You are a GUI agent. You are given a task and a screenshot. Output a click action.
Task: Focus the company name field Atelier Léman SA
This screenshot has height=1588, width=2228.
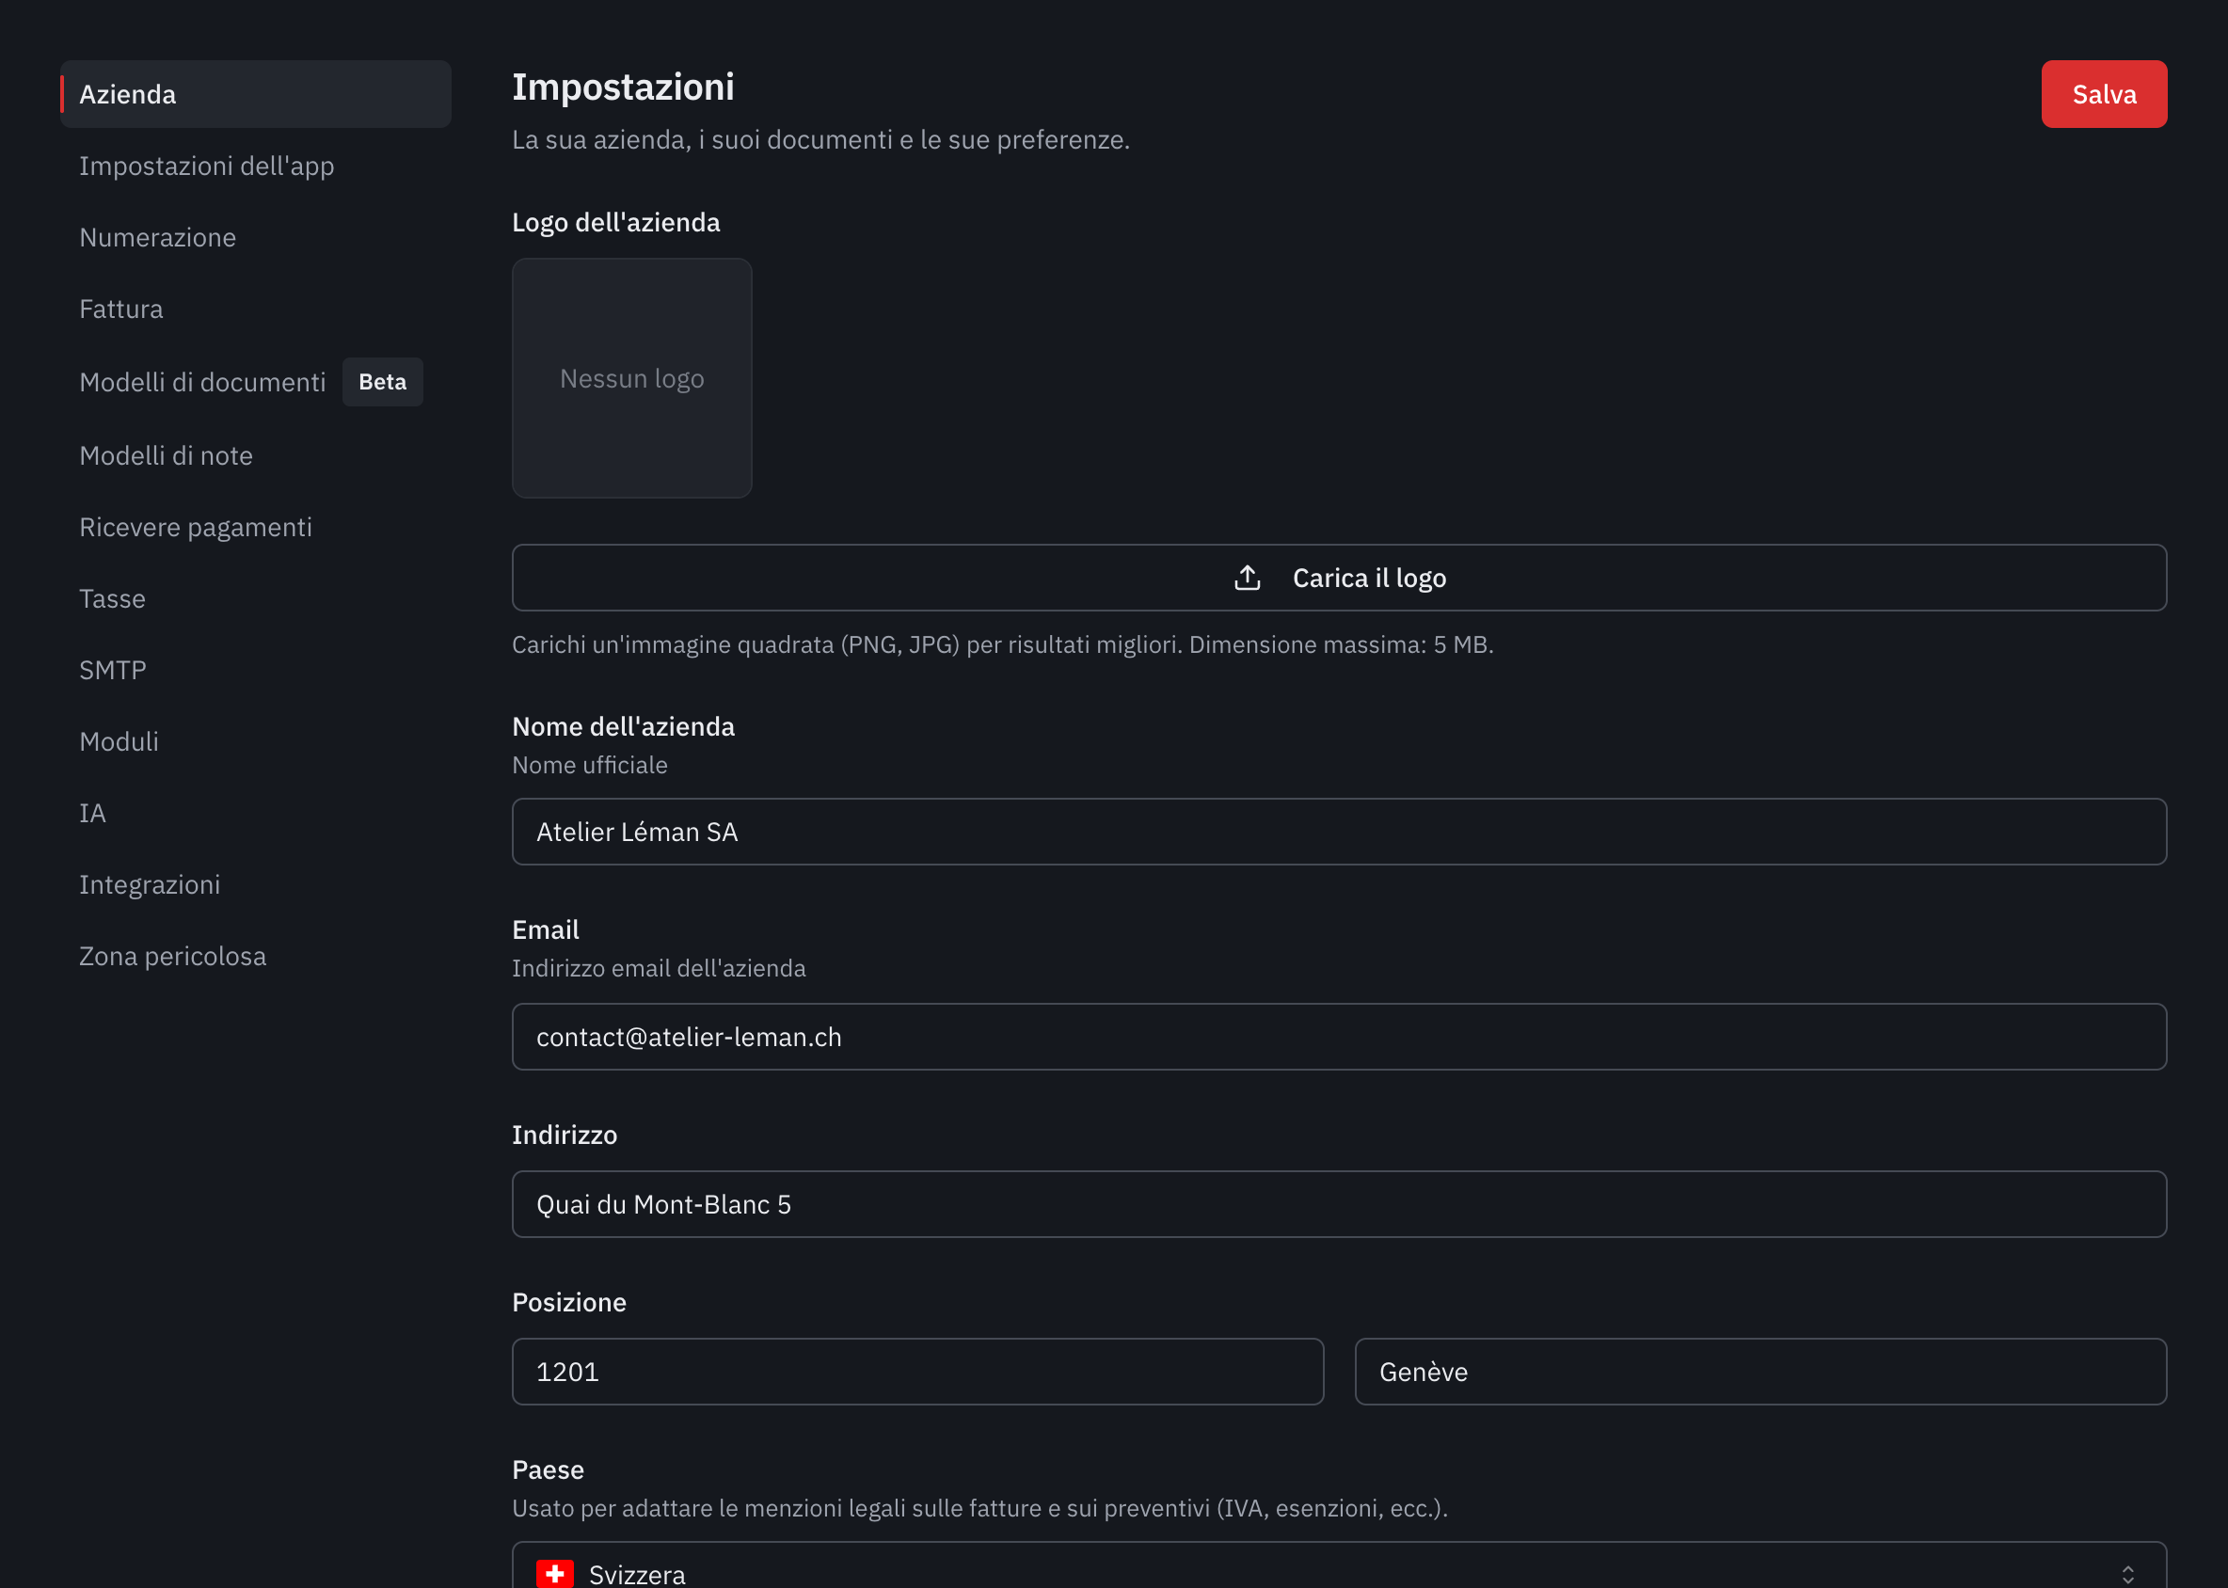pos(1339,833)
